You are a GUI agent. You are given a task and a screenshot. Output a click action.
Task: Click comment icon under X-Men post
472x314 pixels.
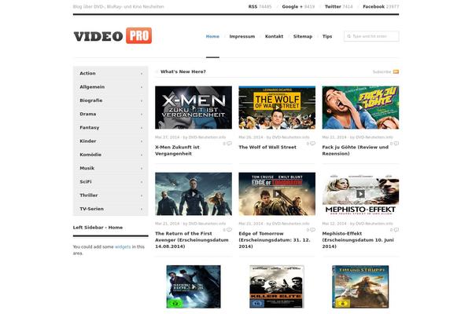coord(230,144)
